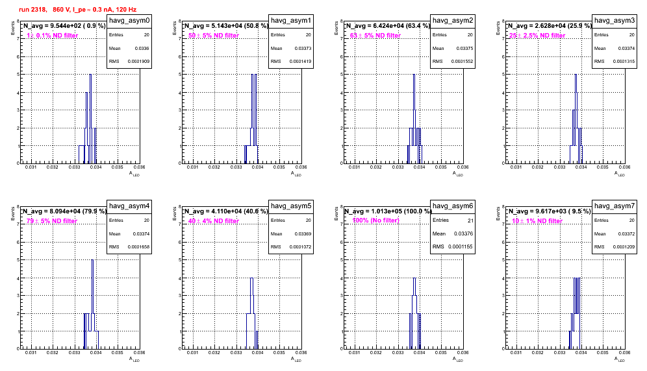Click the N_avg = 9.544e+02 label
The image size is (647, 371).
[x=64, y=25]
